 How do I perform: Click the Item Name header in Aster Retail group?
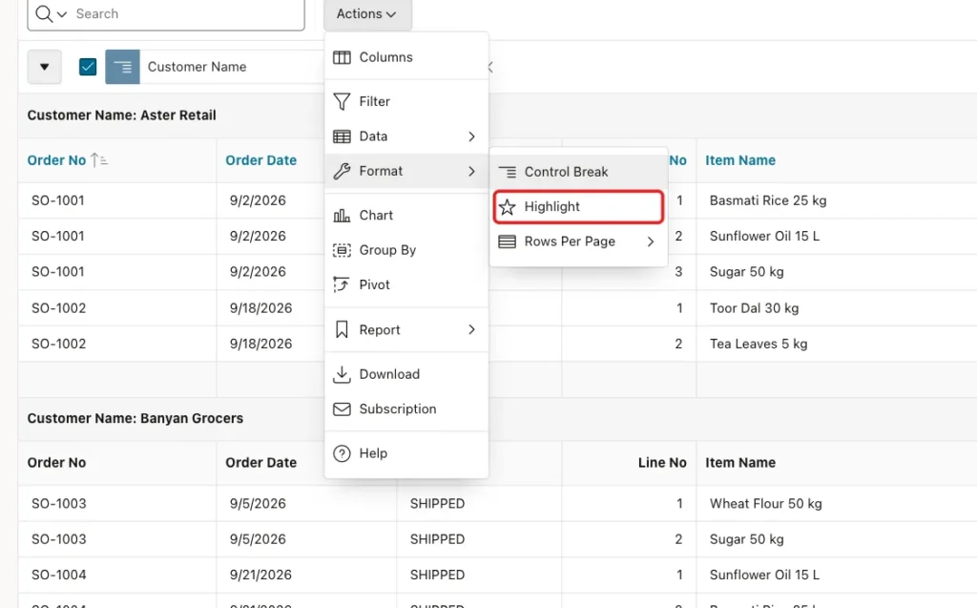coord(740,160)
